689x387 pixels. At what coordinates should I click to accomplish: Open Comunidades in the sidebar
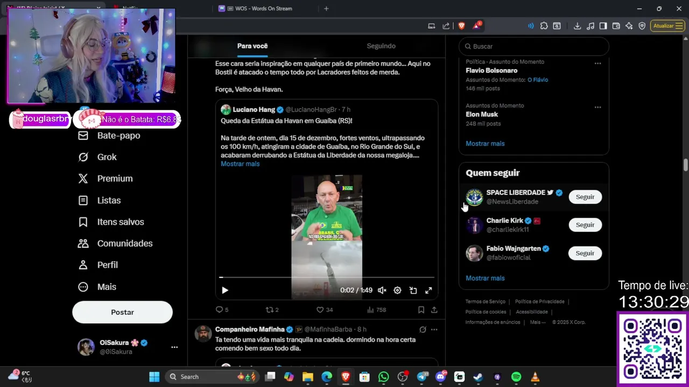tap(115, 243)
